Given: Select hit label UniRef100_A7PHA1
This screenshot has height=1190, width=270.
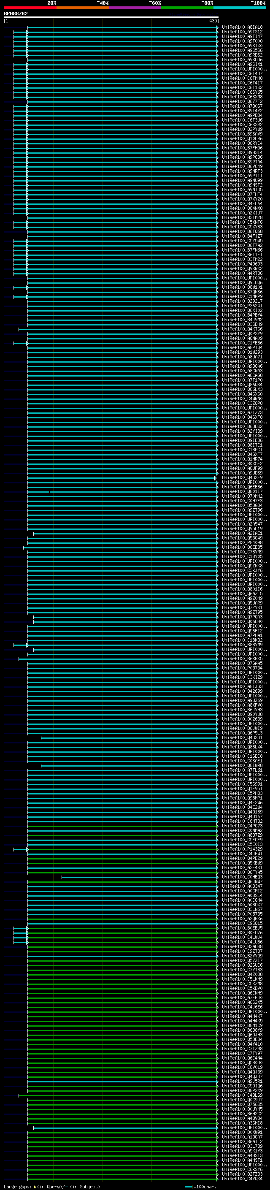Looking at the screenshot, I should coord(242,636).
